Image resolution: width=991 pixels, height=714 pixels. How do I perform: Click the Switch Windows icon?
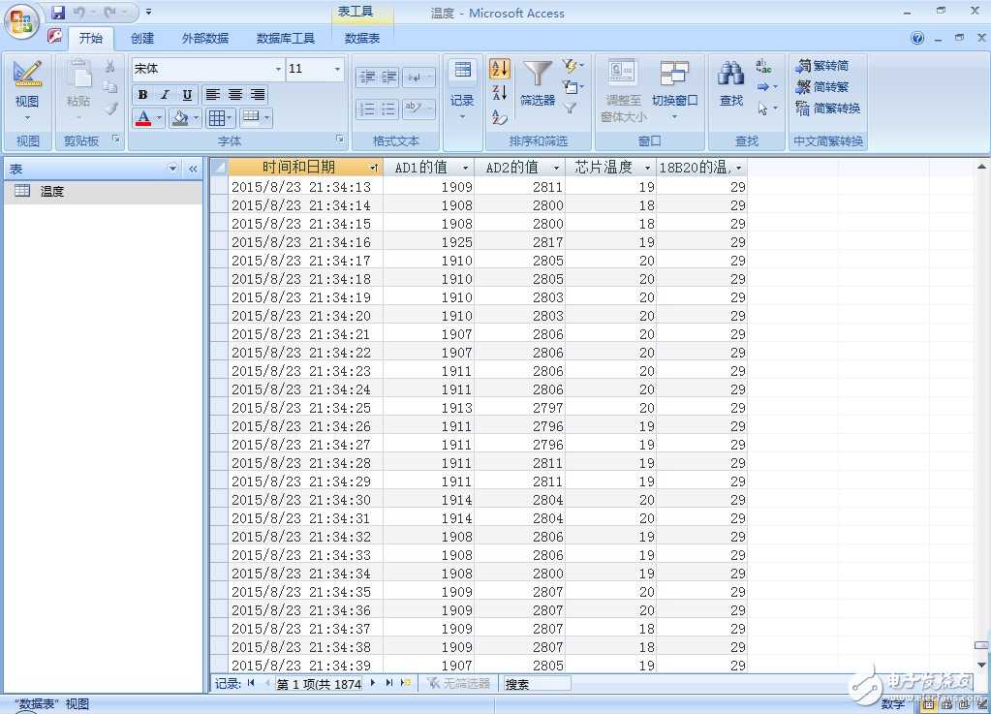pyautogui.click(x=674, y=76)
